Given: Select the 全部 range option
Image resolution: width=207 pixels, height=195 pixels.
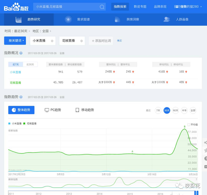Looking at the screenshot, I should point(193,110).
